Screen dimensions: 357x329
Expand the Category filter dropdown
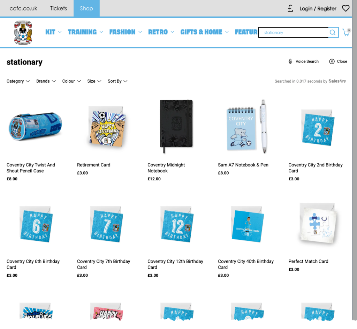coord(18,81)
